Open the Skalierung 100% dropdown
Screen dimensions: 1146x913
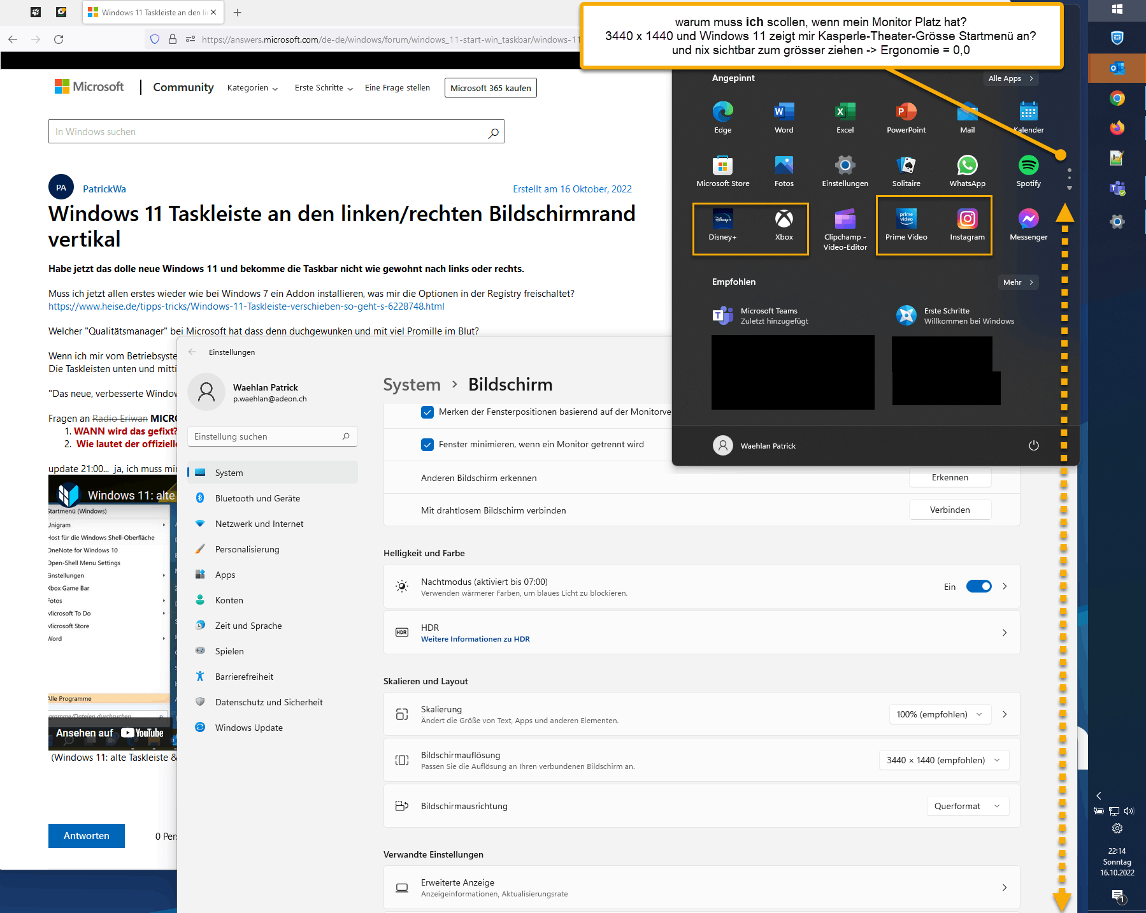940,714
